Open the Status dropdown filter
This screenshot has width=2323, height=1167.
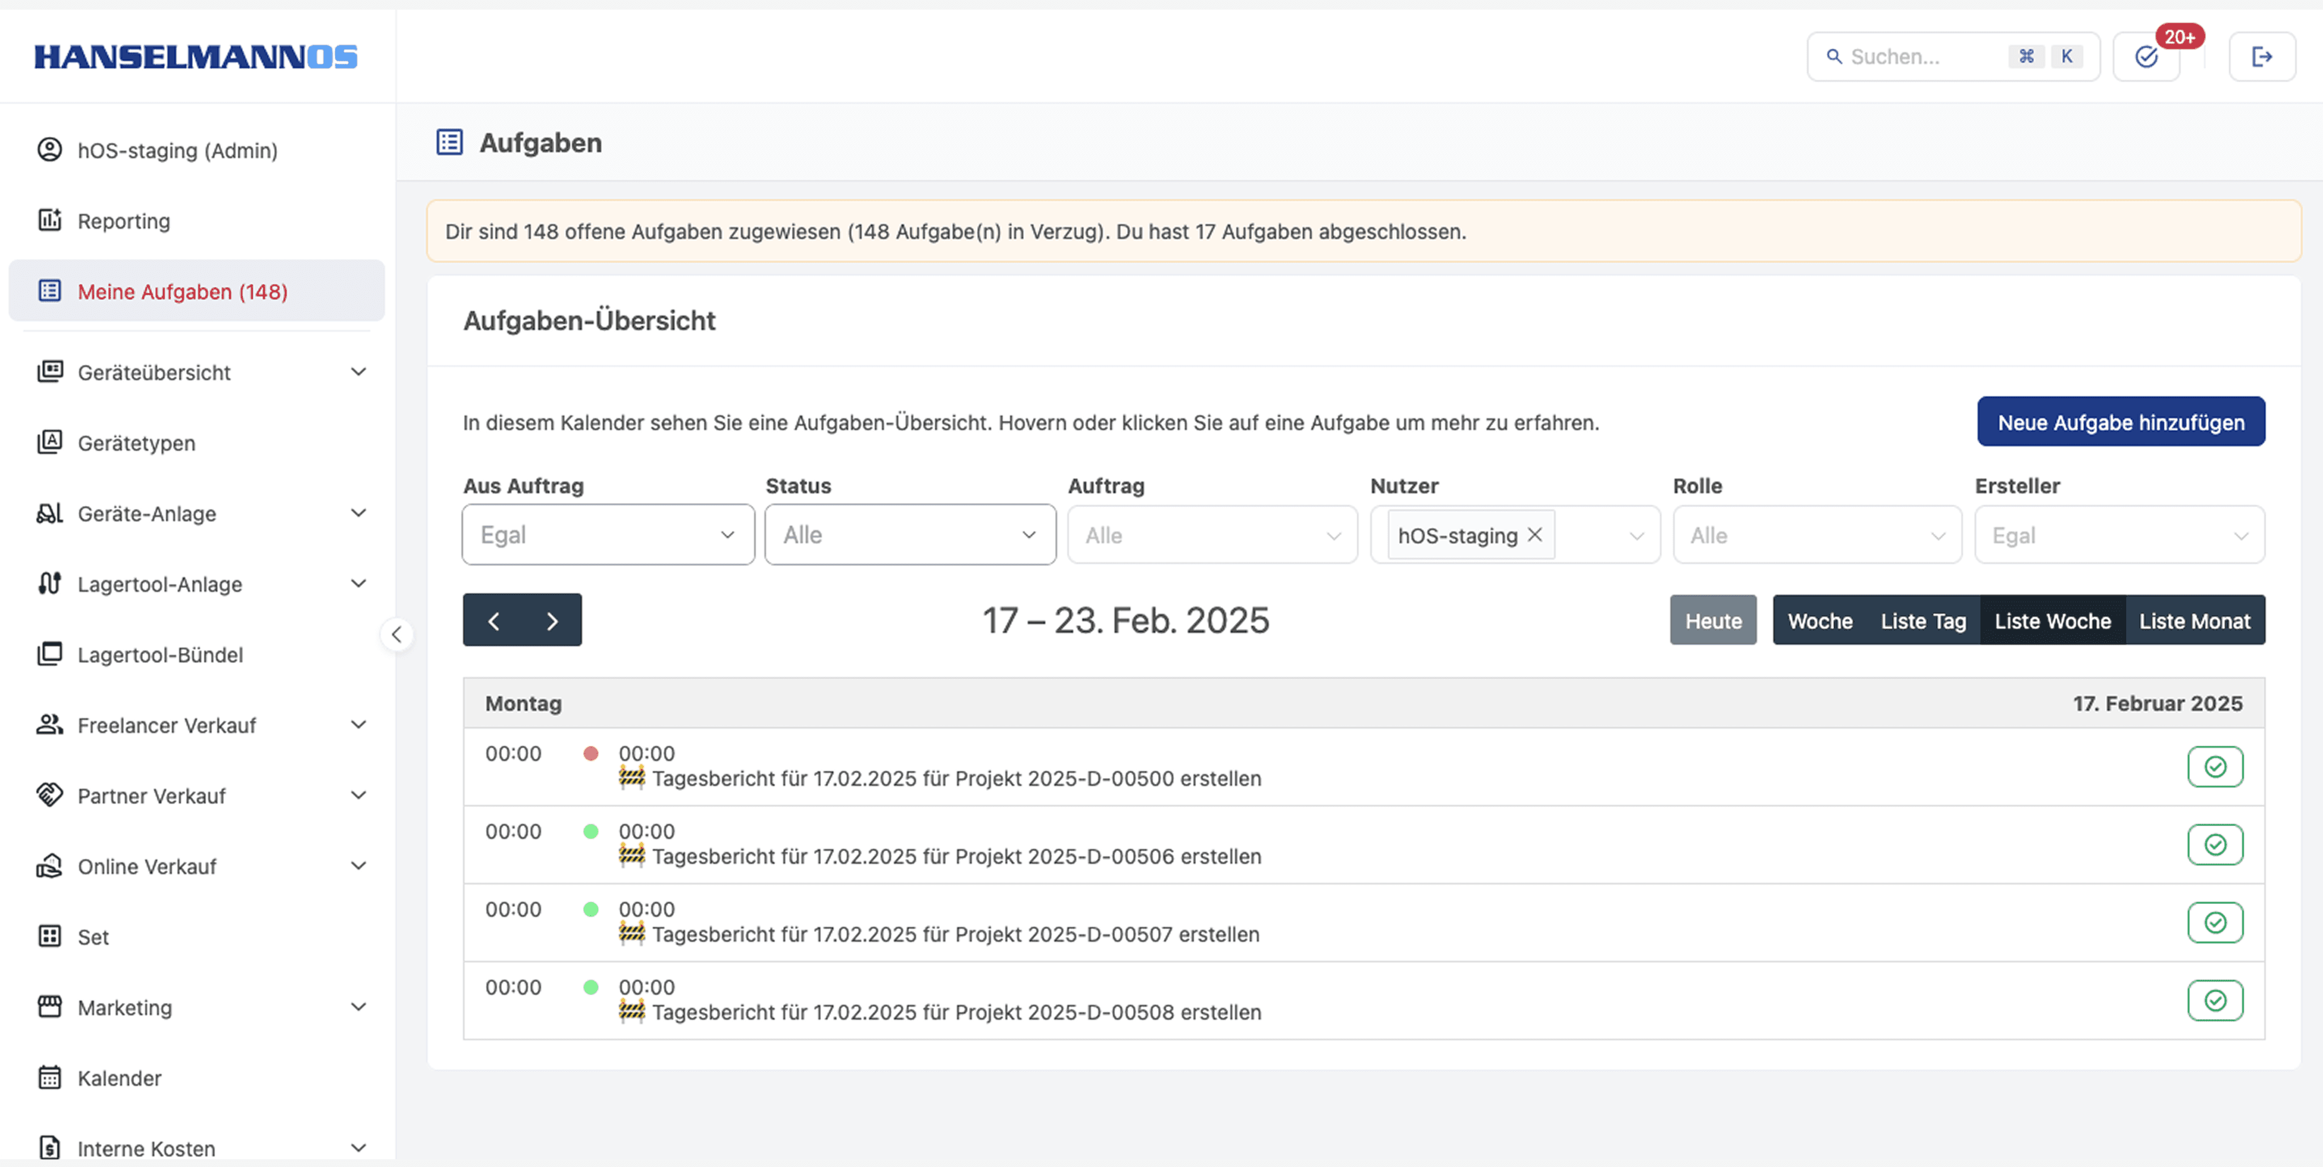[910, 535]
